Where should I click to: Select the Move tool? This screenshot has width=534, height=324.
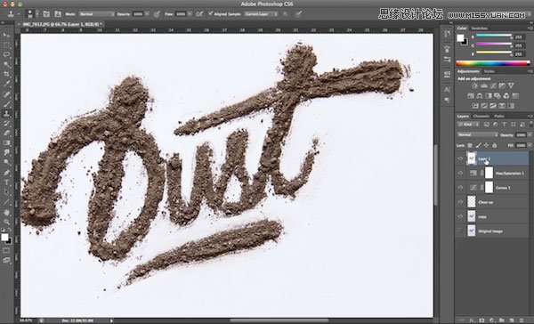[x=6, y=35]
